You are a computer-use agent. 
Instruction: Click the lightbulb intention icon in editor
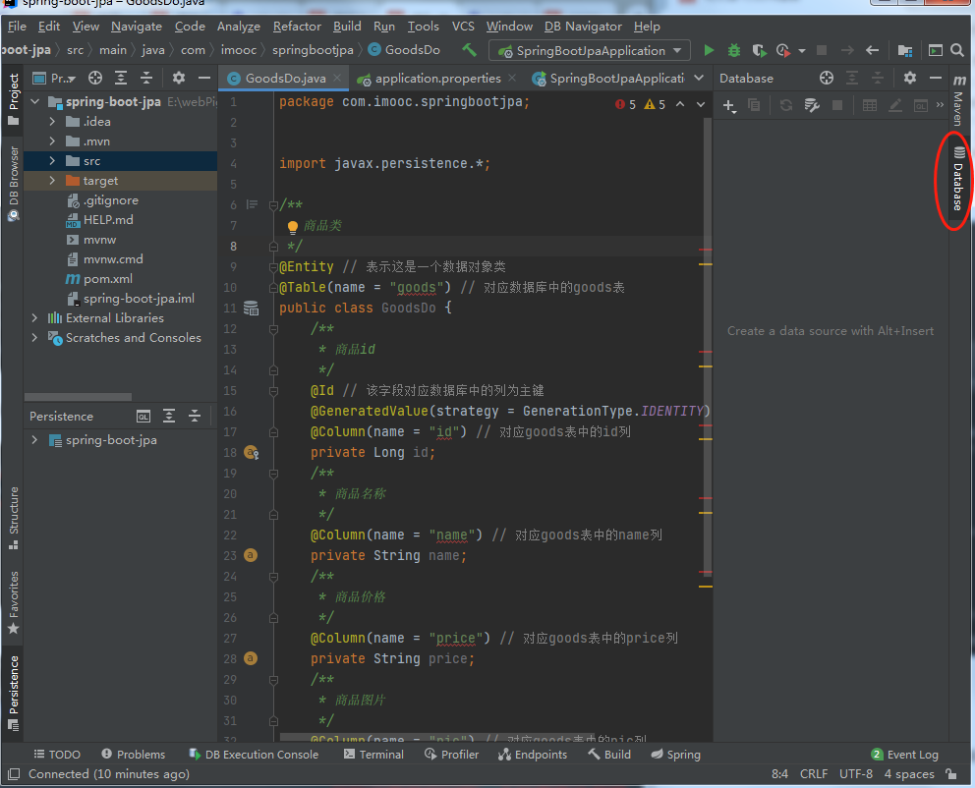point(292,226)
